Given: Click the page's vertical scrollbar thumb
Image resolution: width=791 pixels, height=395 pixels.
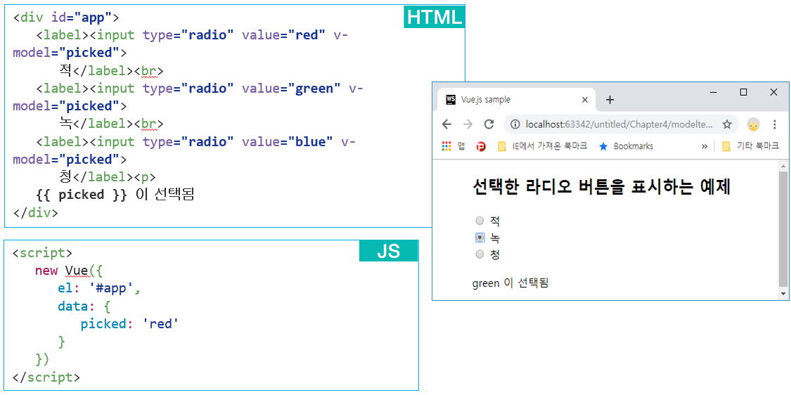Looking at the screenshot, I should pos(783,230).
